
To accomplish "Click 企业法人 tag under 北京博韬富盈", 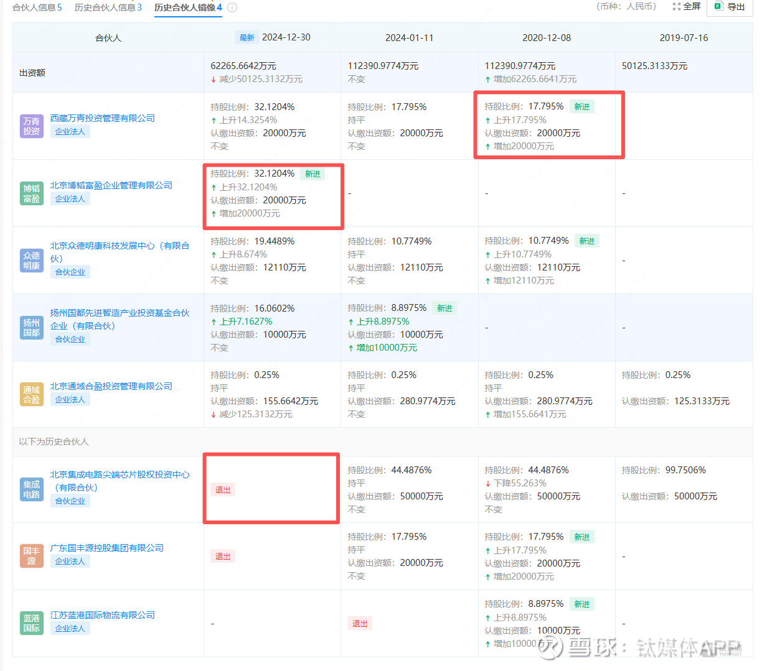I will point(70,199).
